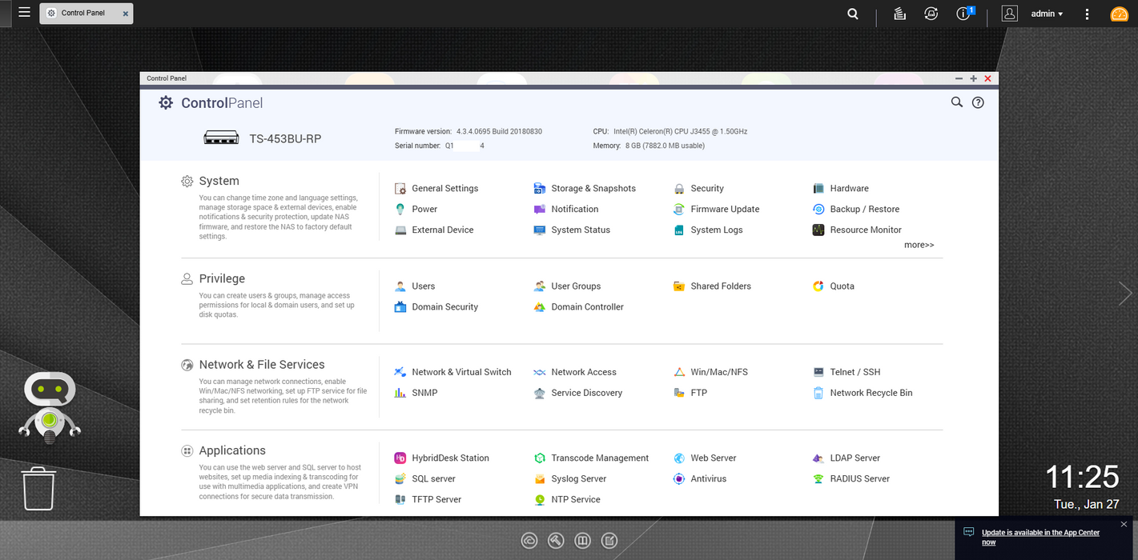
Task: Open Service Discovery
Action: (578, 394)
